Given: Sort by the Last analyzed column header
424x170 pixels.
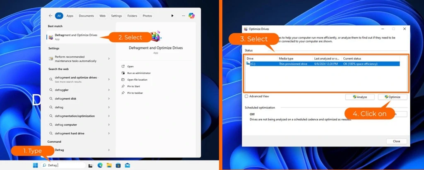Looking at the screenshot, I should click(x=327, y=58).
